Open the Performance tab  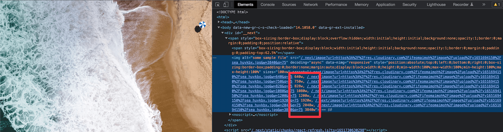tap(336, 5)
